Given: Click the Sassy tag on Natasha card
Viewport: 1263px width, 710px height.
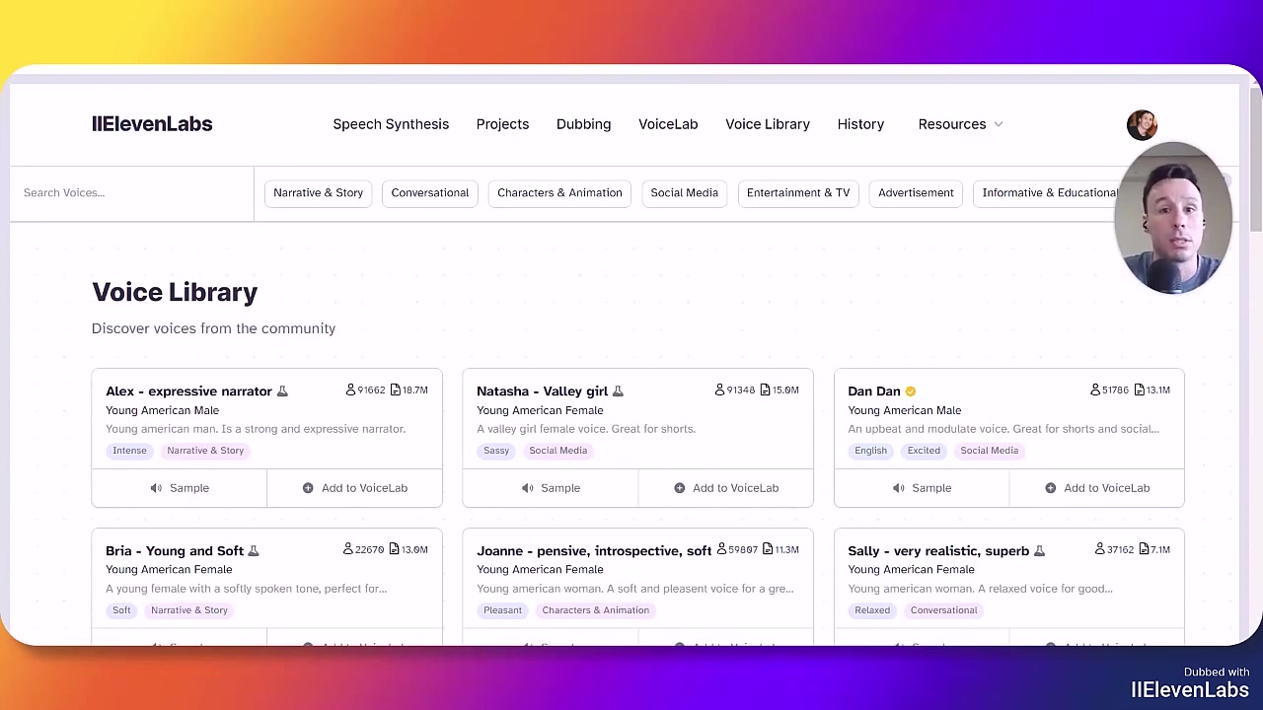Looking at the screenshot, I should click(496, 451).
